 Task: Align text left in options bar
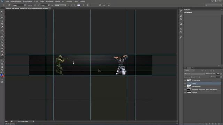click(69, 5)
